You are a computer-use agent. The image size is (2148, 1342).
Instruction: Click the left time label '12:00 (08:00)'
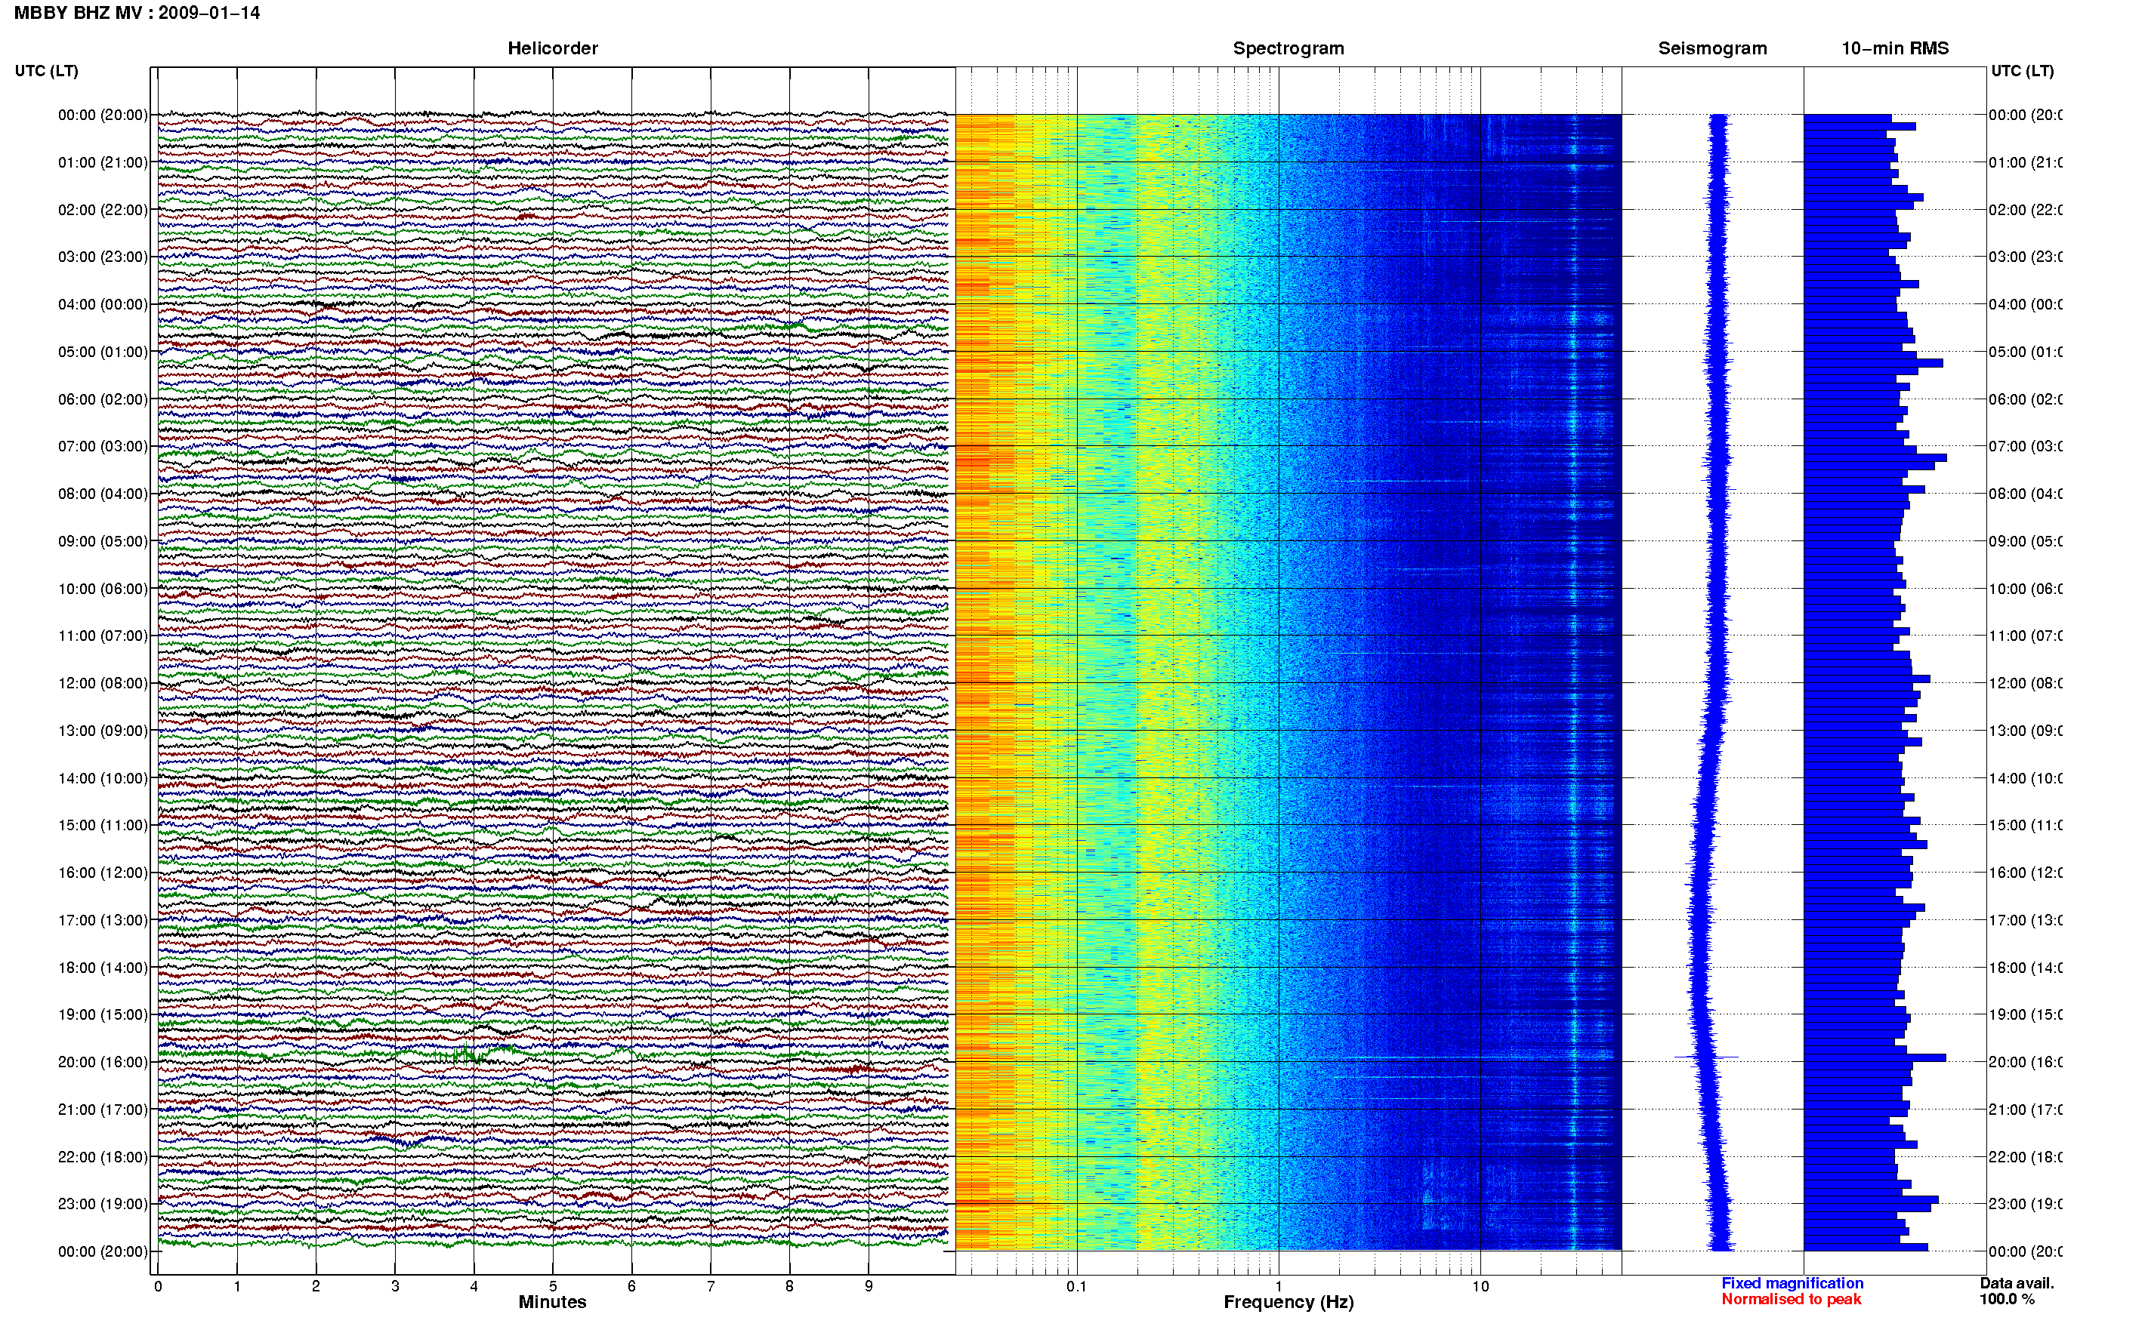103,683
